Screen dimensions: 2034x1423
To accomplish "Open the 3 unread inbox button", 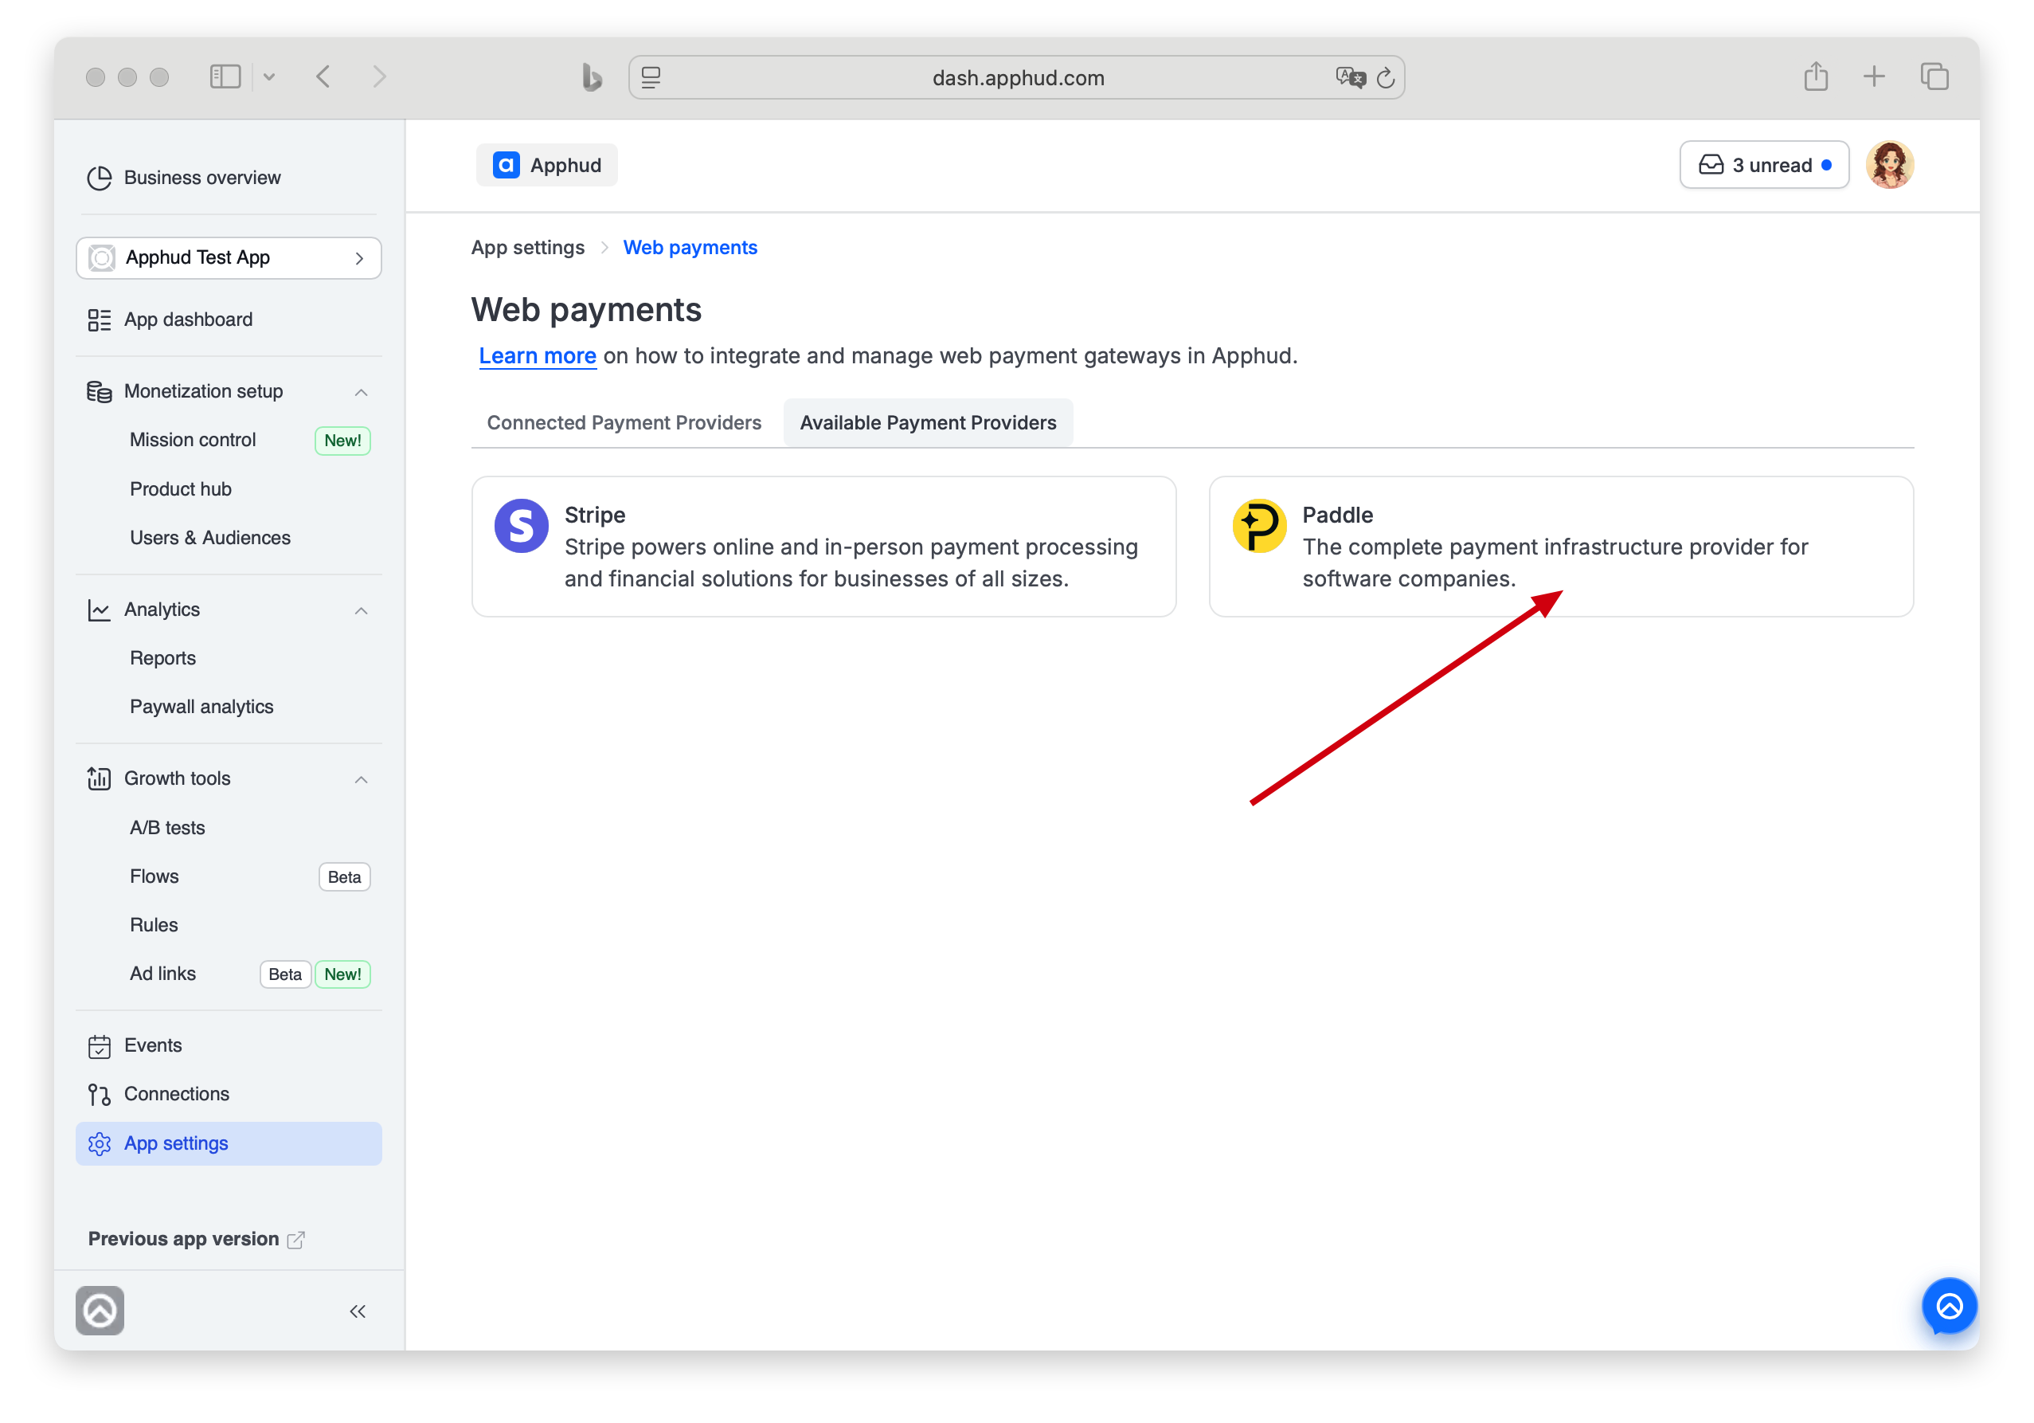I will [1764, 165].
